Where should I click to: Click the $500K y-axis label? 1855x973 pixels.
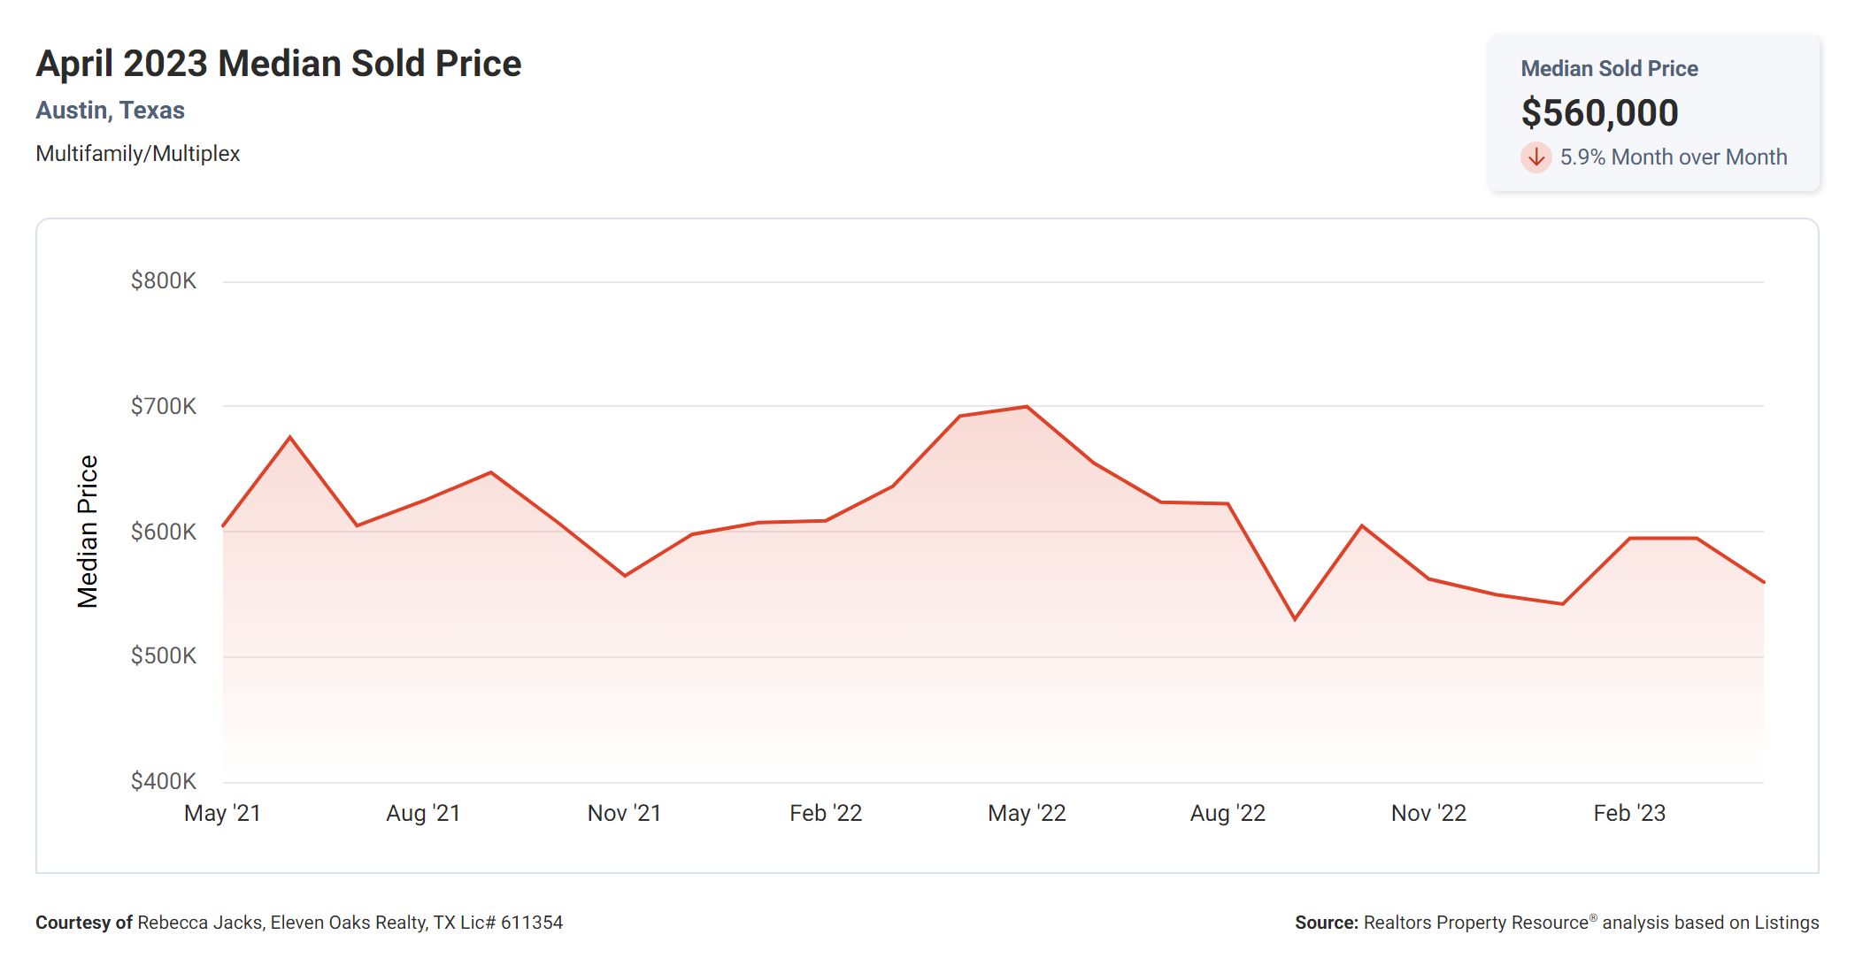(x=163, y=656)
